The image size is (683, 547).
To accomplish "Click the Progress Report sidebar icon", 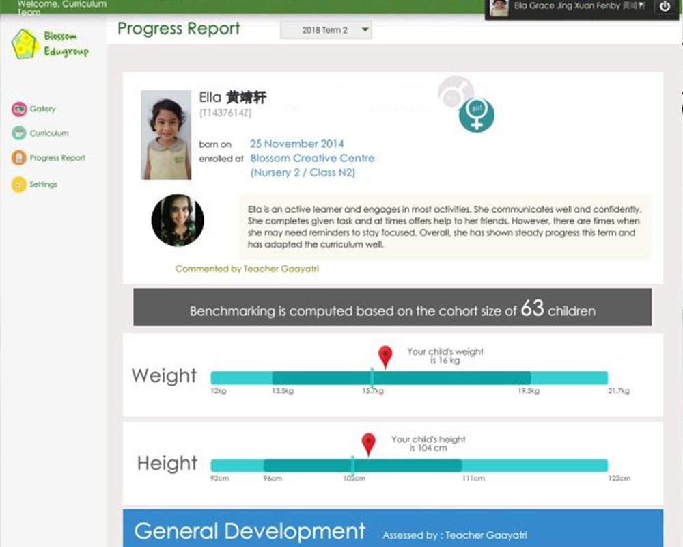I will click(x=18, y=158).
